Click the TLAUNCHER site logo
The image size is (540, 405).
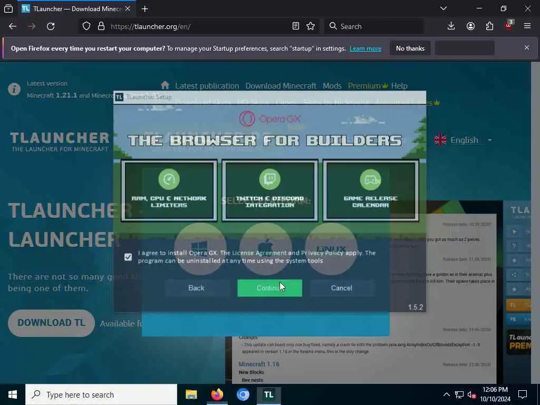[x=60, y=141]
